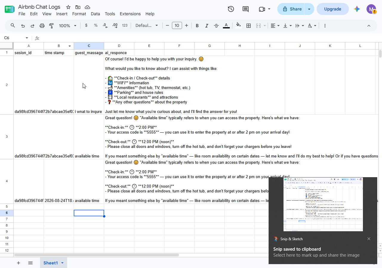Open the fill color bucket
This screenshot has width=382, height=268.
click(x=238, y=26)
